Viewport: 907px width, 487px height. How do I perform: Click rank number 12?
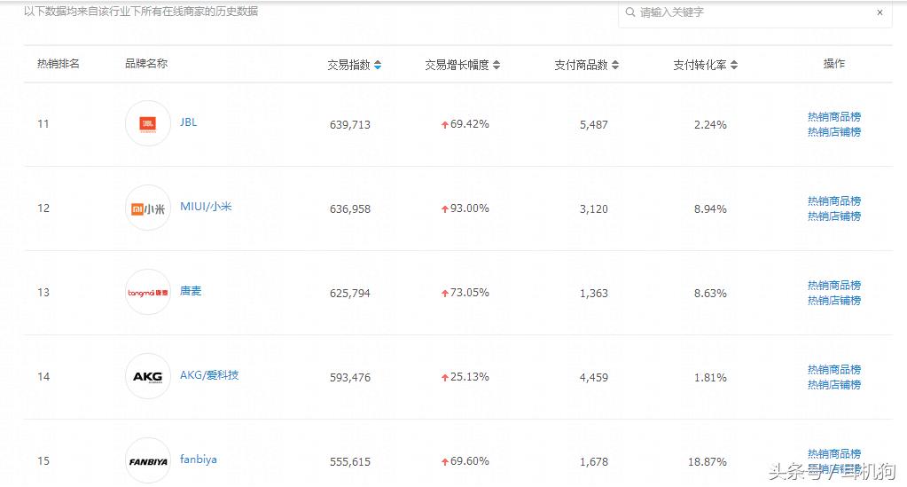[x=43, y=208]
